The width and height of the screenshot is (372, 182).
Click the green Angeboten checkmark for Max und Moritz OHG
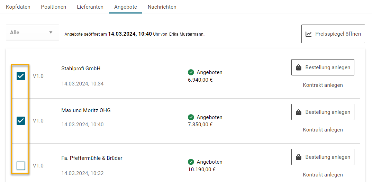[191, 117]
